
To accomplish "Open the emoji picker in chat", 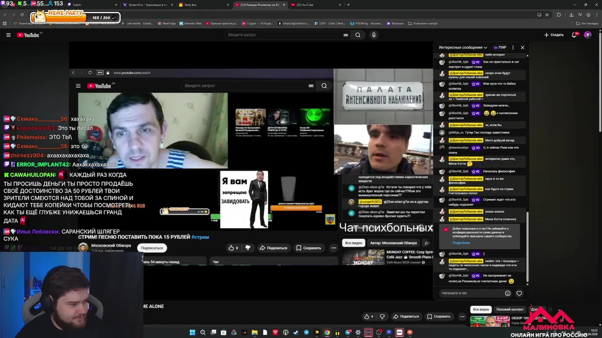I will (507, 293).
